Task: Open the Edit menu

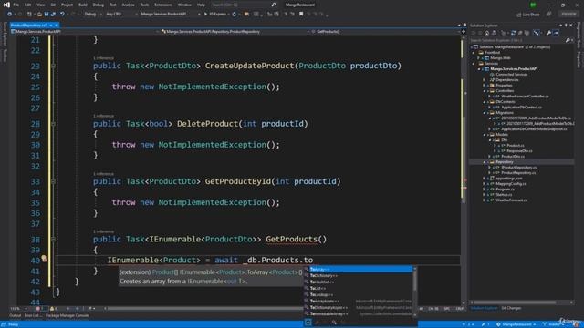Action: coord(28,5)
